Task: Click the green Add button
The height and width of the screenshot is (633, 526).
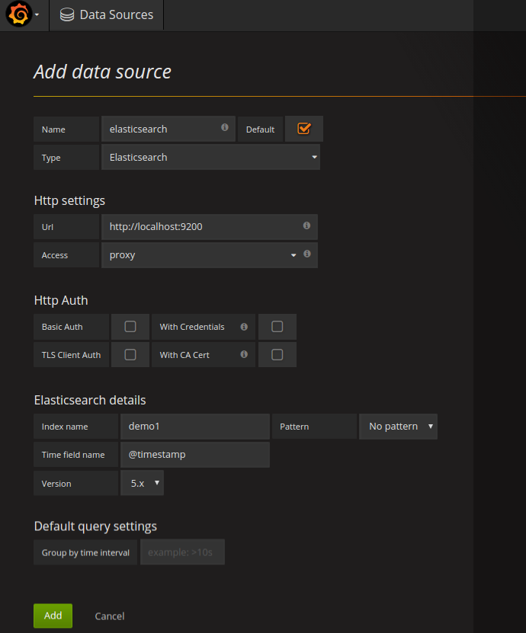Action: click(x=53, y=615)
